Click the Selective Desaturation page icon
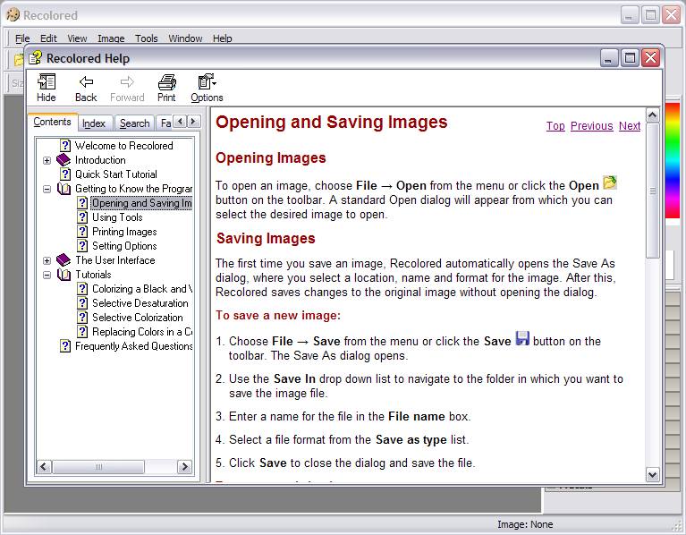This screenshot has width=686, height=535. pyautogui.click(x=82, y=302)
